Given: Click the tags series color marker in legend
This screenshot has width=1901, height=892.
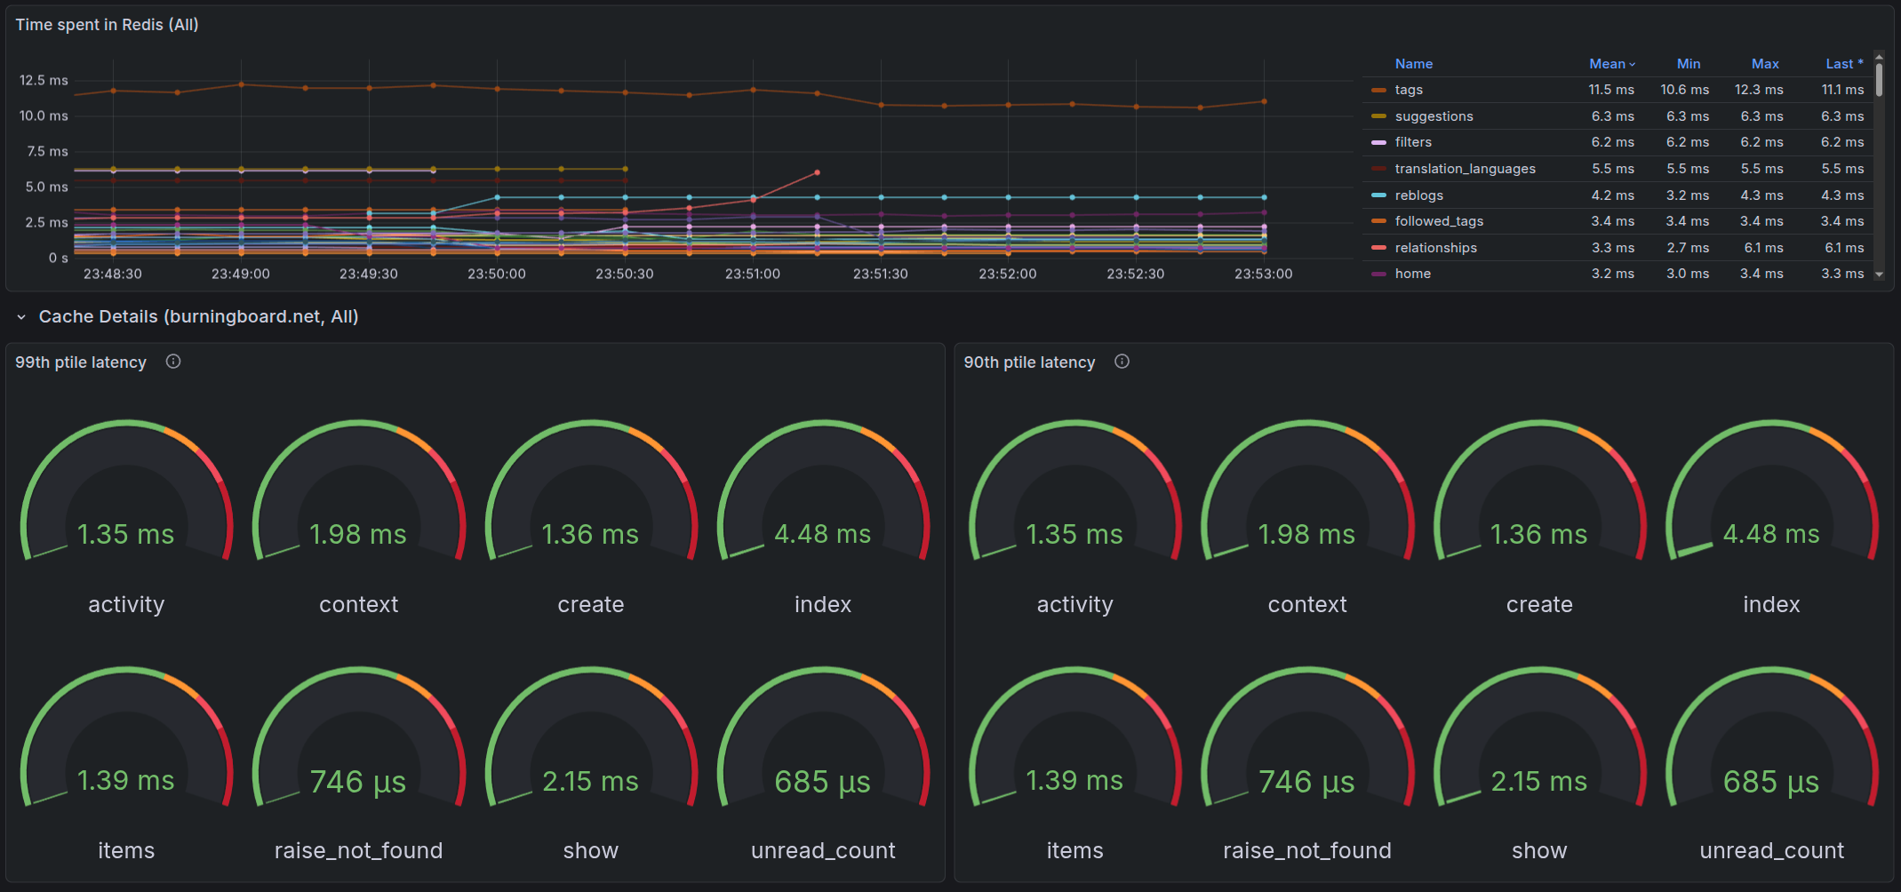Looking at the screenshot, I should pos(1378,90).
